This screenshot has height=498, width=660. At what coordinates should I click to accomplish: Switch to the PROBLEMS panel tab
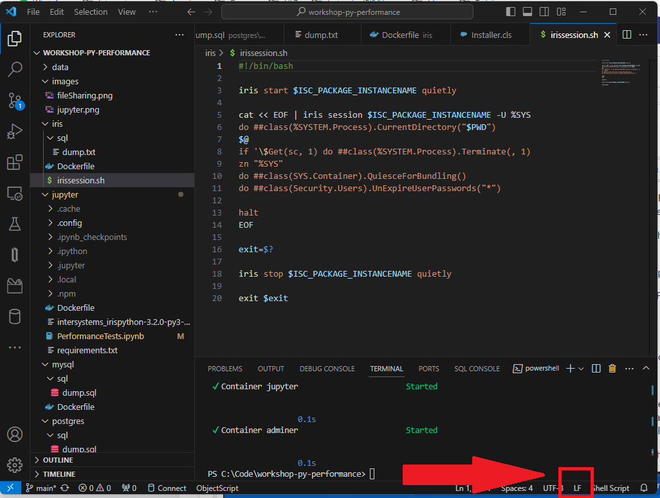click(225, 369)
